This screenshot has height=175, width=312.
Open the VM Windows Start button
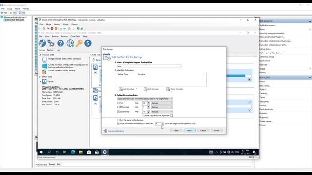[41, 152]
